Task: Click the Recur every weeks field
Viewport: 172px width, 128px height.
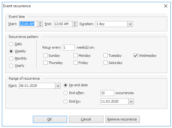Action: pyautogui.click(x=69, y=48)
